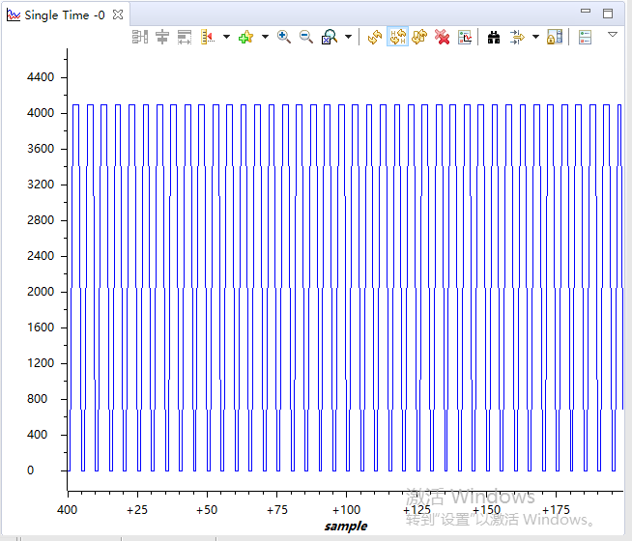This screenshot has height=541, width=632.
Task: Click the +100 x-axis tick label
Action: (346, 510)
